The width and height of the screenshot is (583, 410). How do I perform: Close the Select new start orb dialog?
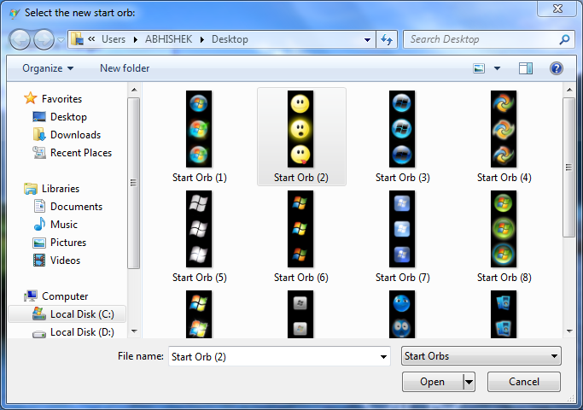pyautogui.click(x=557, y=9)
